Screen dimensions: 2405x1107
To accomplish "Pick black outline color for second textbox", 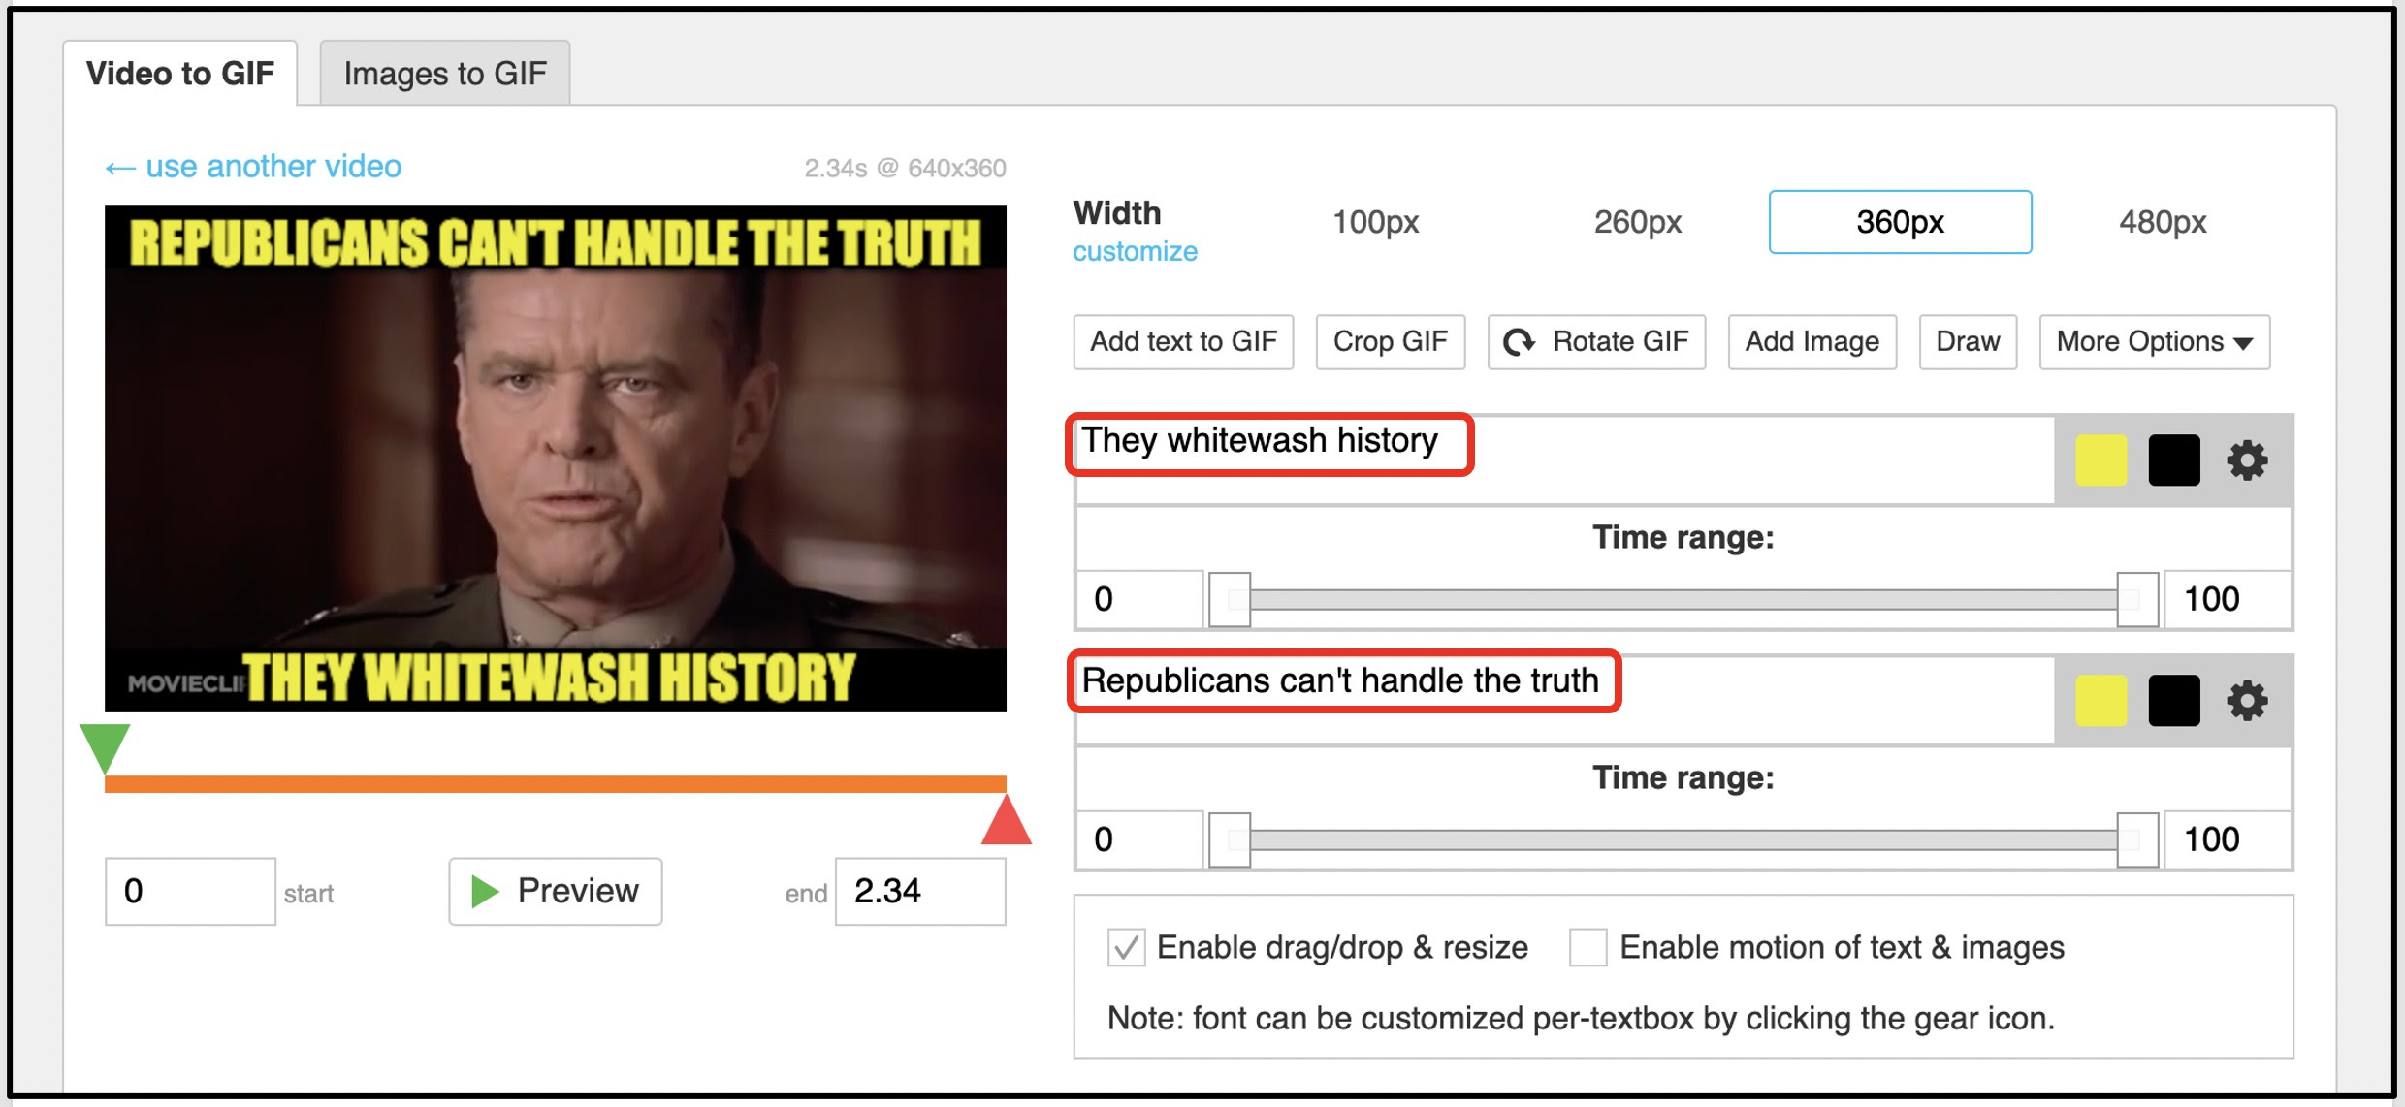I will tap(2173, 701).
